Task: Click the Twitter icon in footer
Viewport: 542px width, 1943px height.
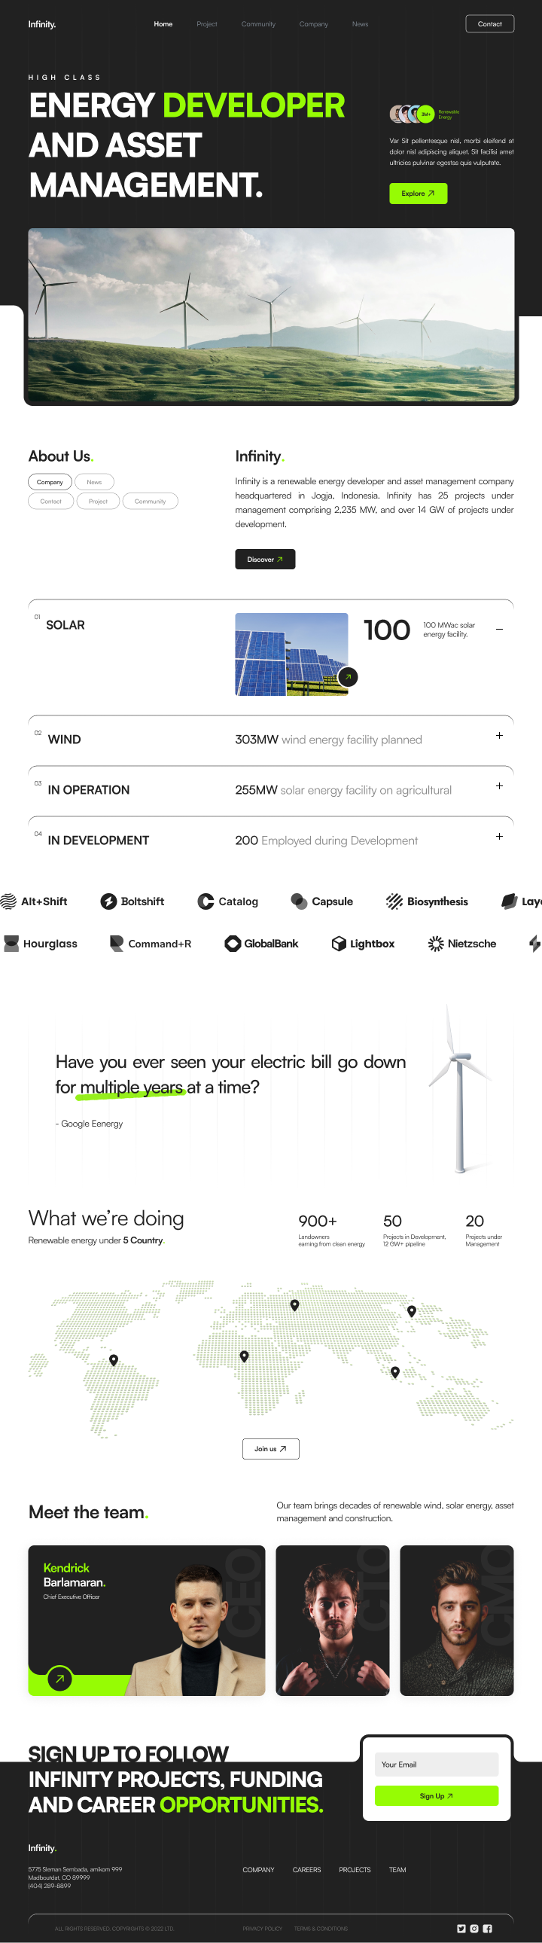Action: [461, 1928]
